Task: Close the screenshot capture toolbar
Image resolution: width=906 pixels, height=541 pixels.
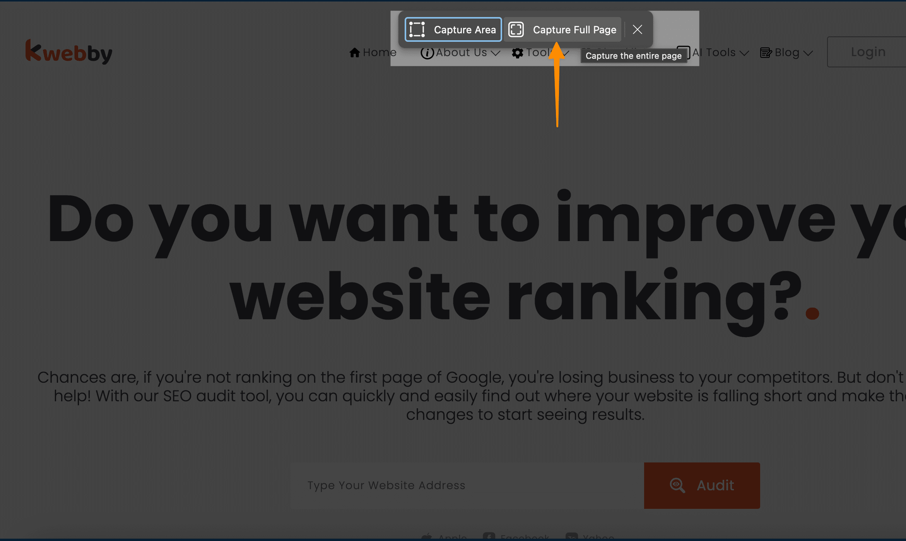Action: point(637,29)
